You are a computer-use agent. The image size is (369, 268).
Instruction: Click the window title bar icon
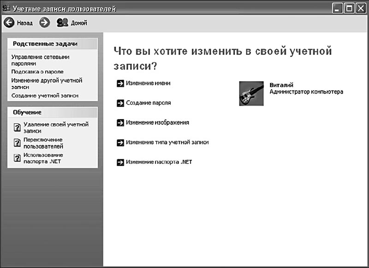[x=6, y=8]
